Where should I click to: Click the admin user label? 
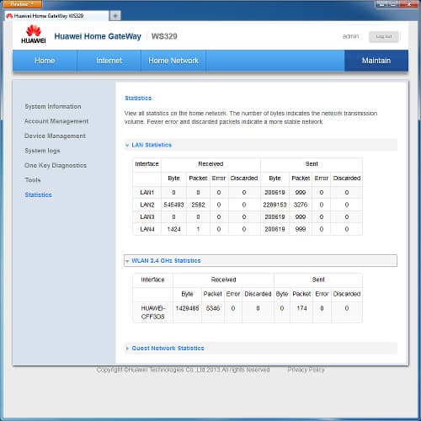(x=350, y=36)
